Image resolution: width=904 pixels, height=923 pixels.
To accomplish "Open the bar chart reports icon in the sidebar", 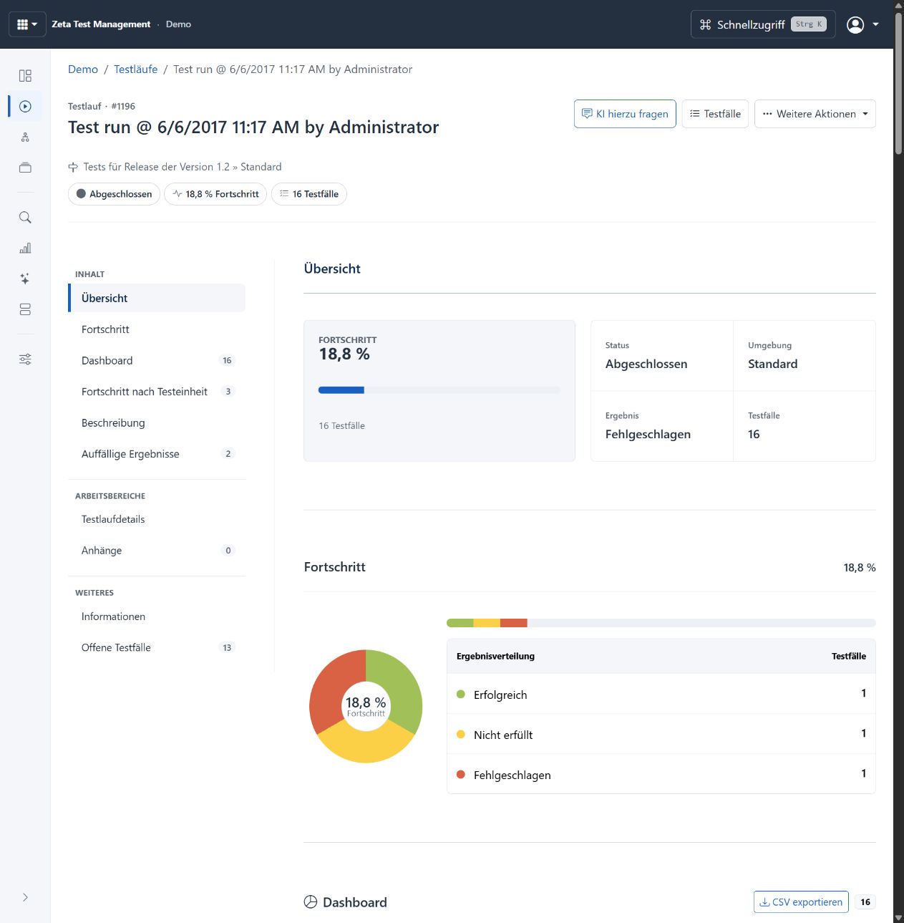I will point(25,248).
